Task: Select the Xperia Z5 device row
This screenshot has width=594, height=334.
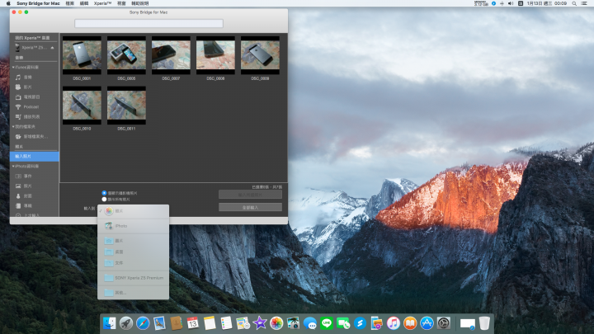Action: point(34,48)
